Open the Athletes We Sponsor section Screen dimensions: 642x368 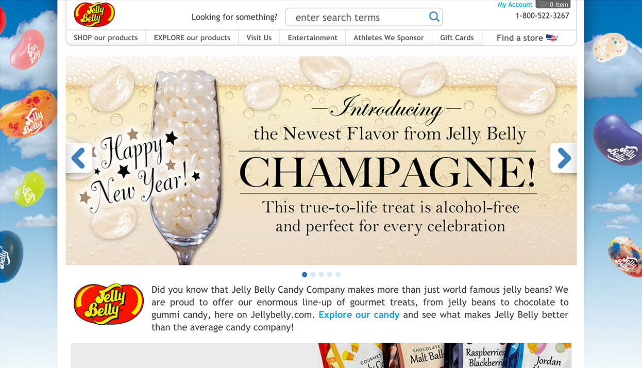pos(388,37)
